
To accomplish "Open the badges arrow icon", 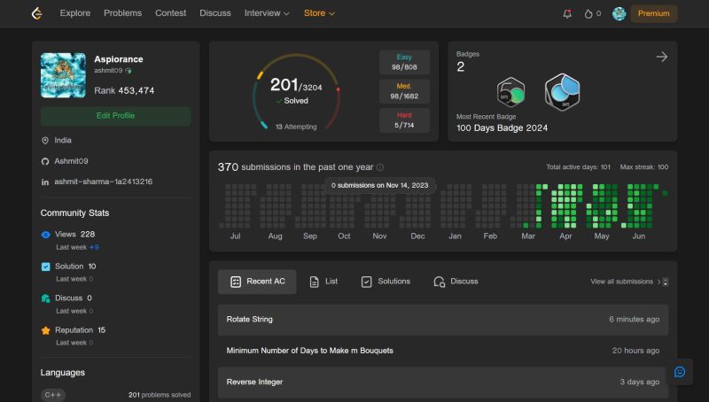I will click(x=661, y=57).
